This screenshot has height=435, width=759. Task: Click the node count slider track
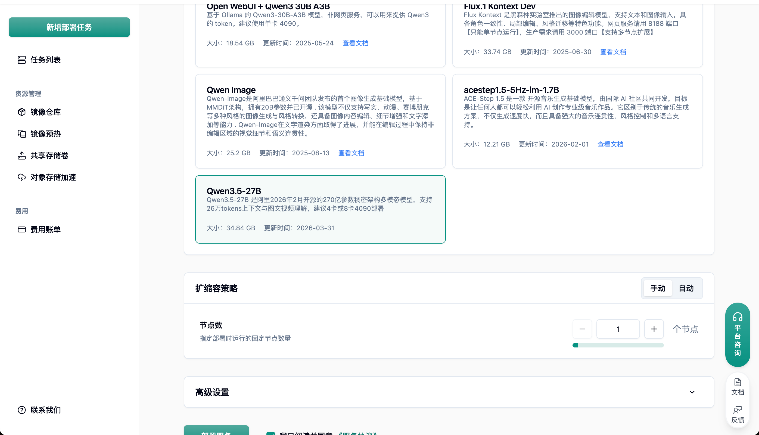(x=618, y=345)
